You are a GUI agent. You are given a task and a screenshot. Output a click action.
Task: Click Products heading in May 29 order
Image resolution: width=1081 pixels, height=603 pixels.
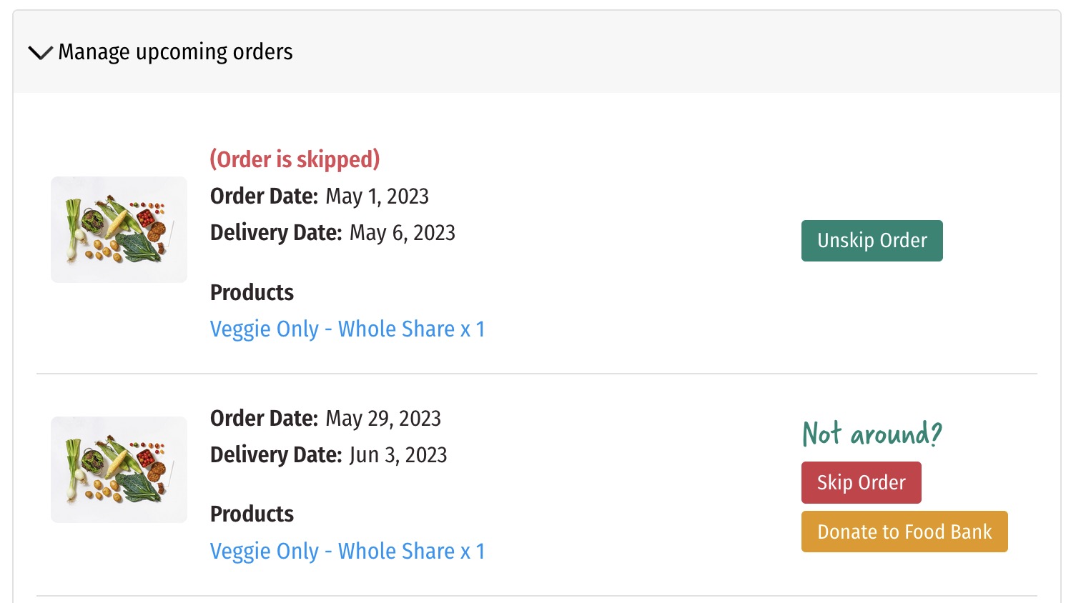(252, 514)
